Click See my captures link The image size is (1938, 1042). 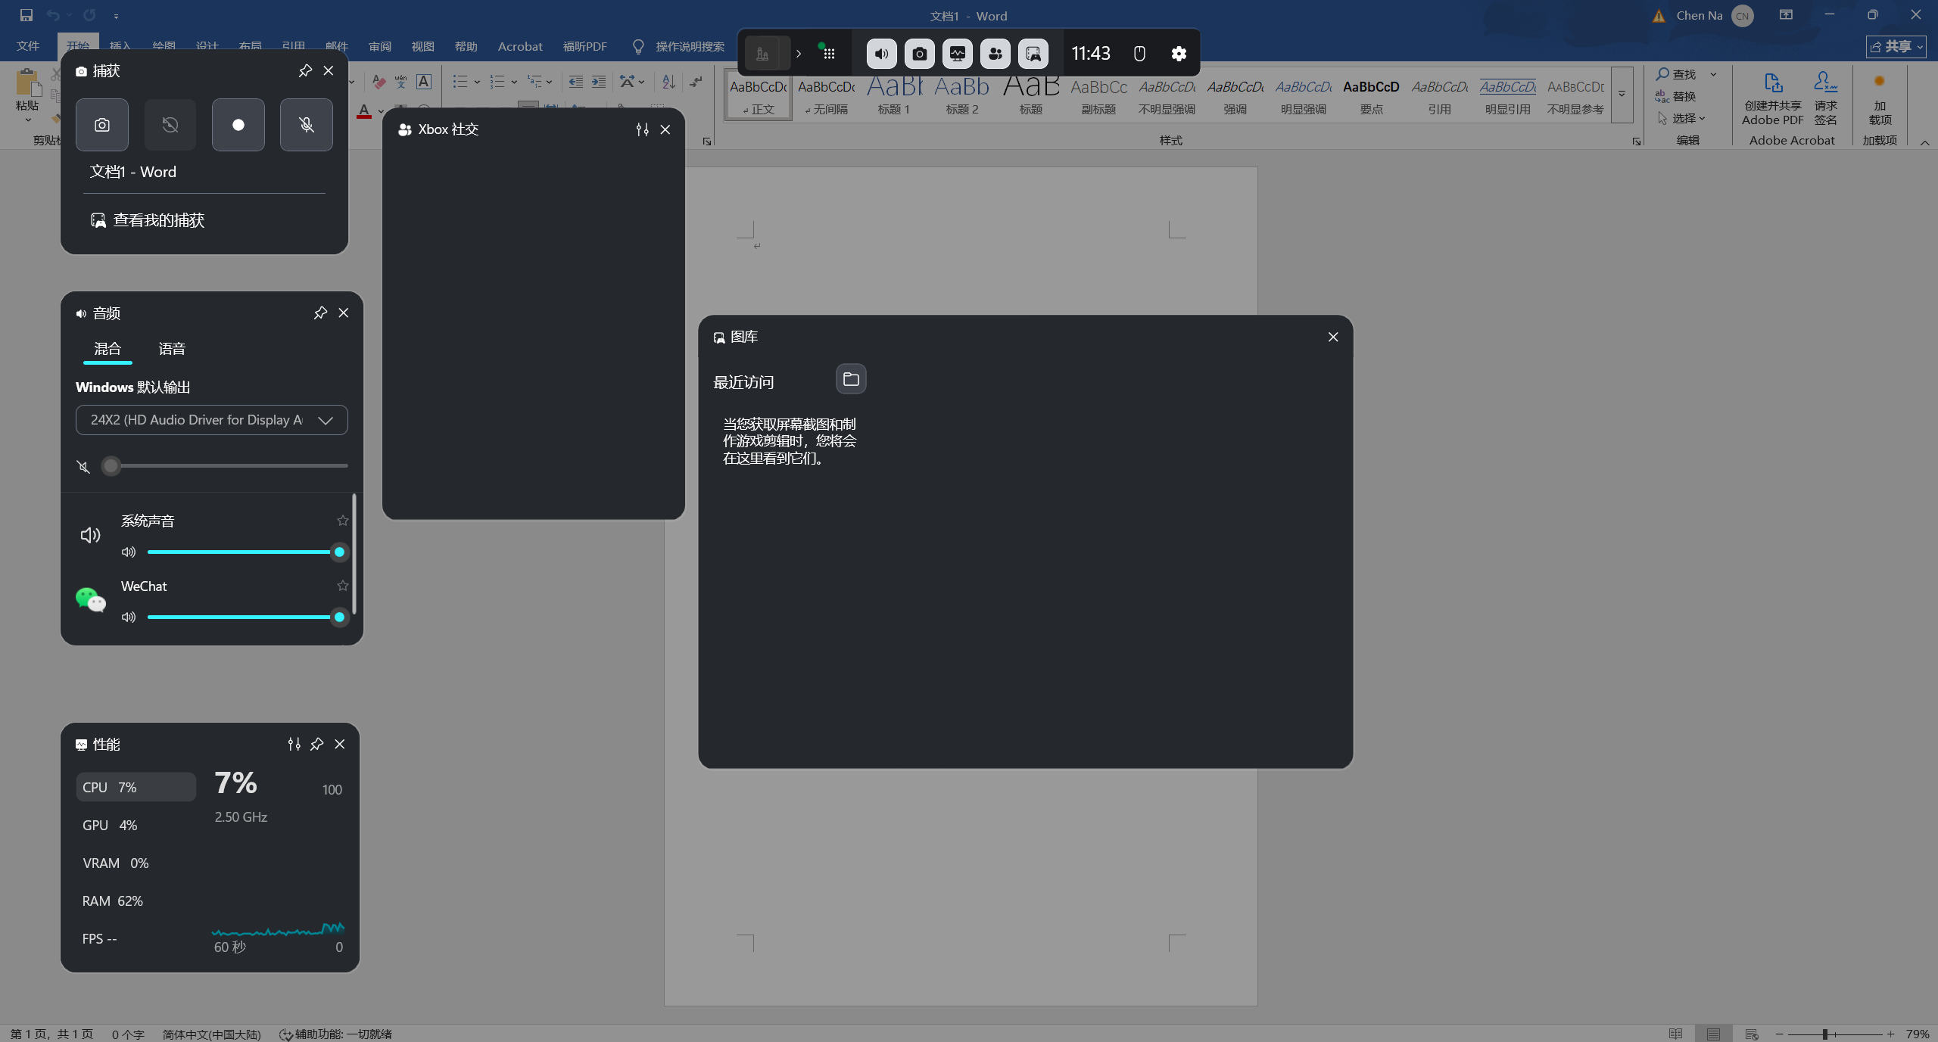158,221
